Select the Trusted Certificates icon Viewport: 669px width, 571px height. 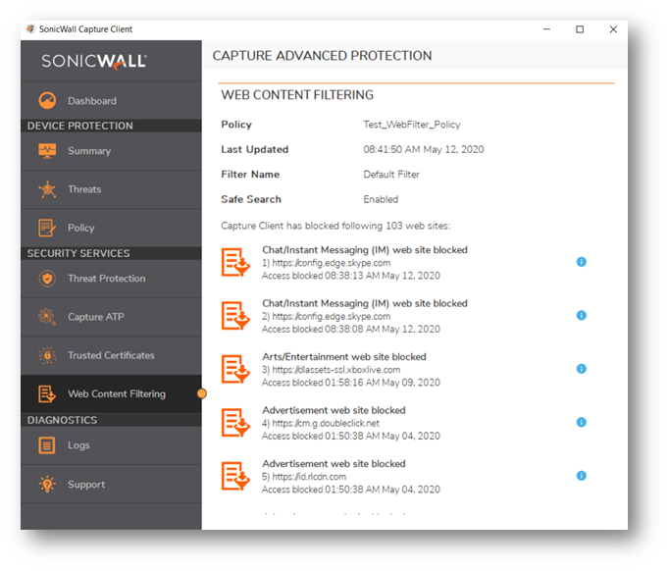[47, 355]
